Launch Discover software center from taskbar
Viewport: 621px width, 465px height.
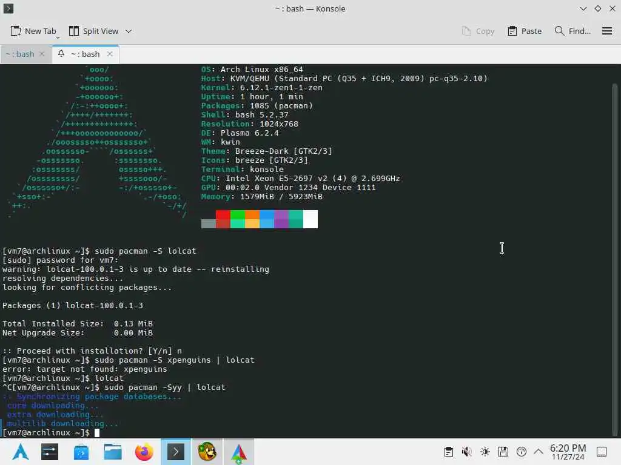point(81,452)
